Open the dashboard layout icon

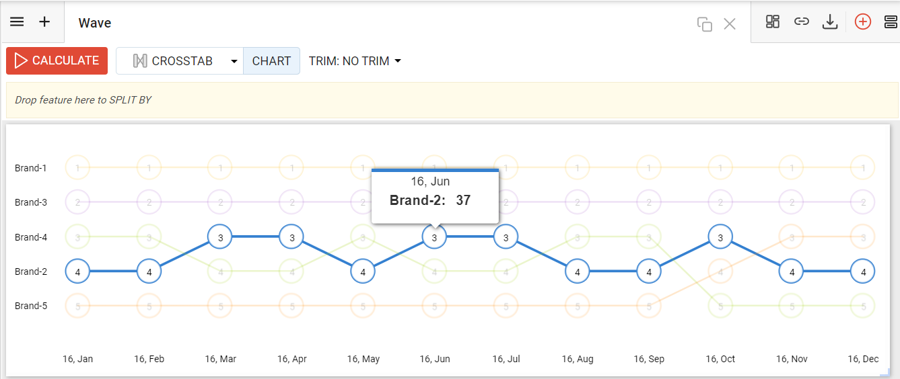click(772, 22)
